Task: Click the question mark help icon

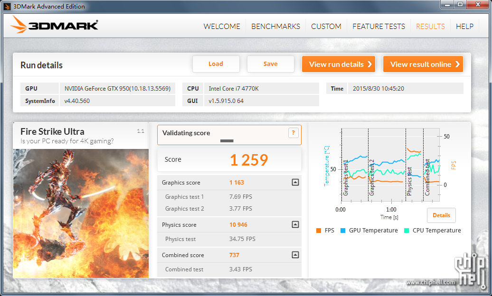Action: [x=293, y=133]
